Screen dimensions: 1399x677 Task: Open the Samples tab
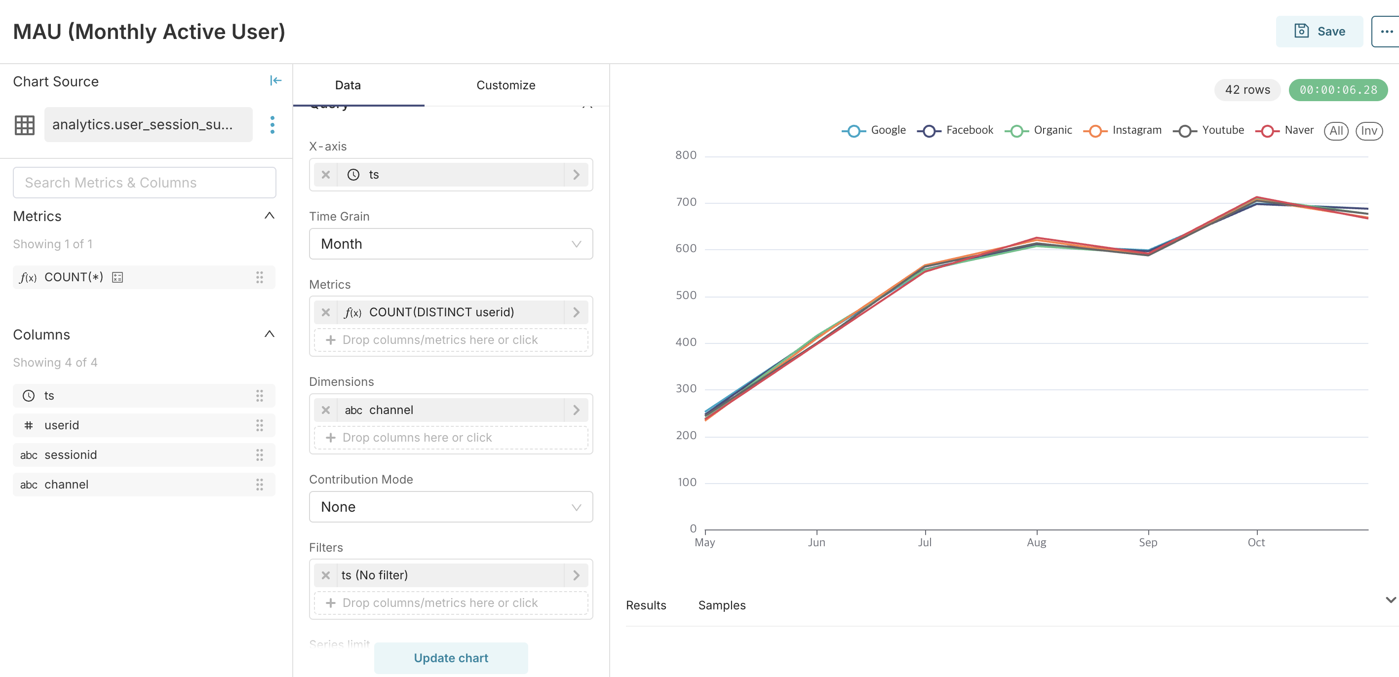pos(721,605)
